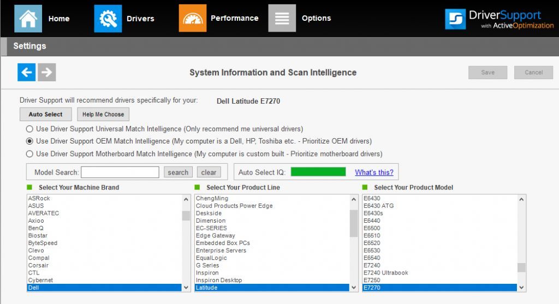
Task: Select ByteSpeed brand
Action: point(104,243)
